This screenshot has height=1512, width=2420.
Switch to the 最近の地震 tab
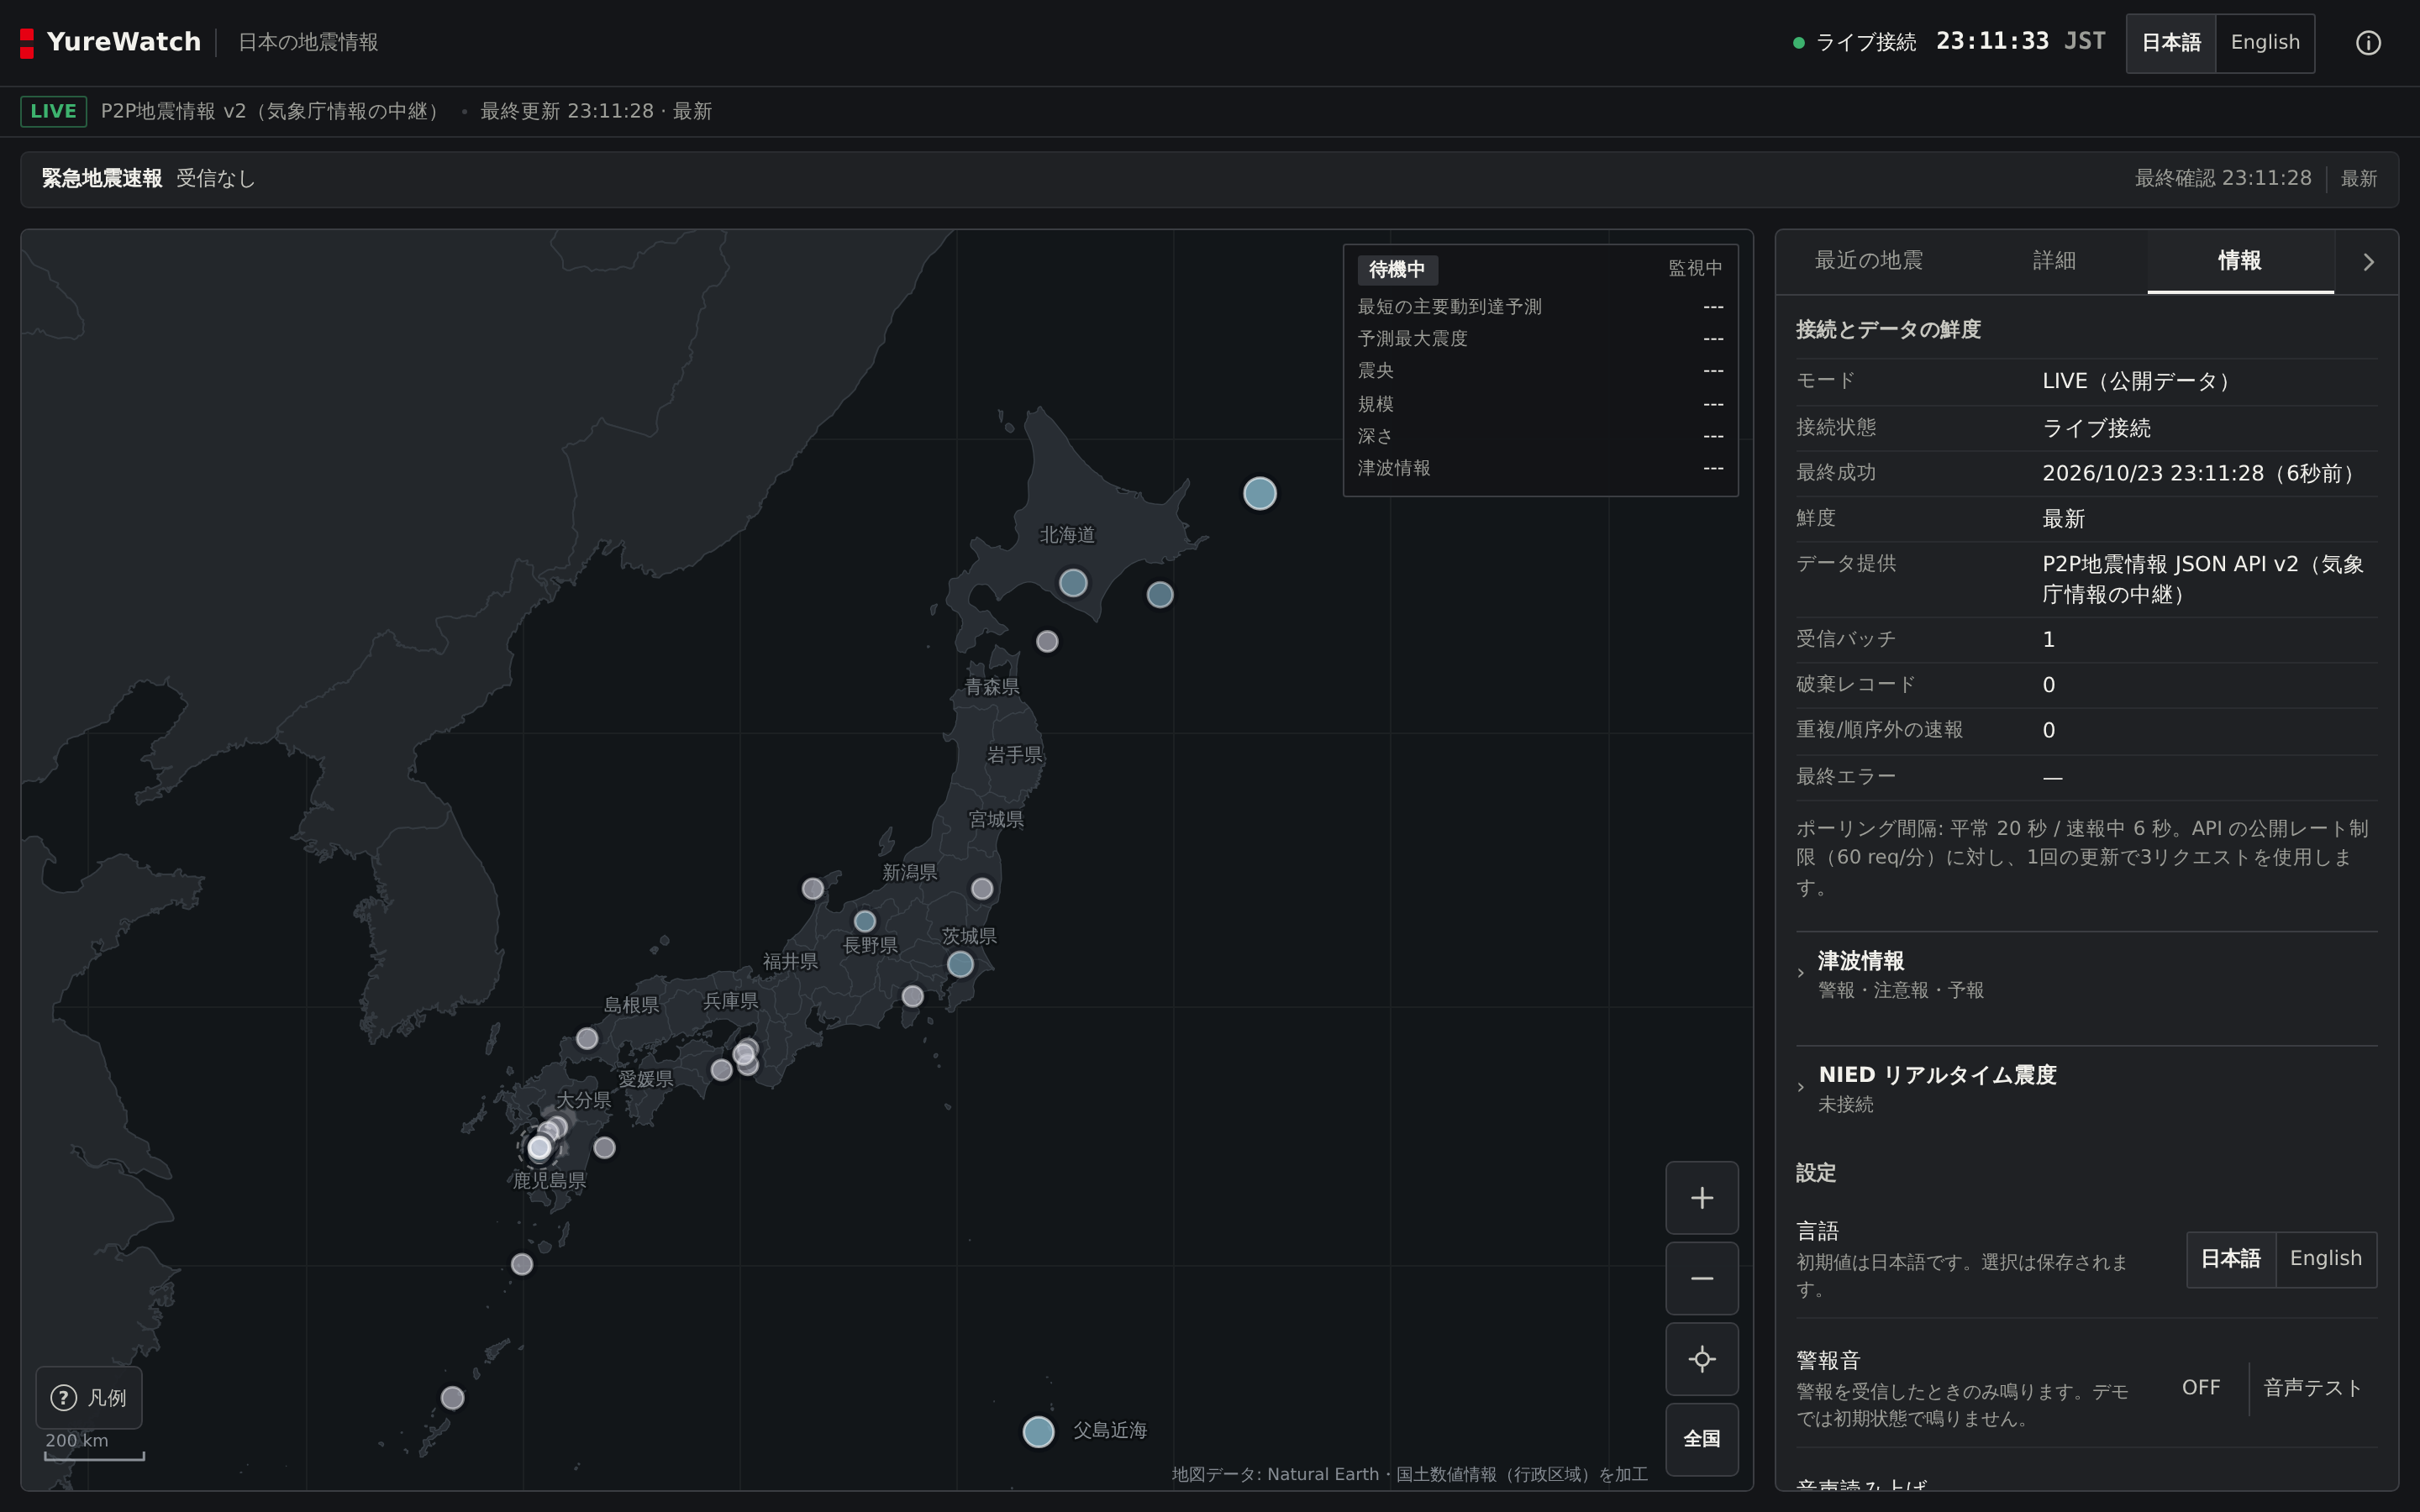click(1868, 261)
